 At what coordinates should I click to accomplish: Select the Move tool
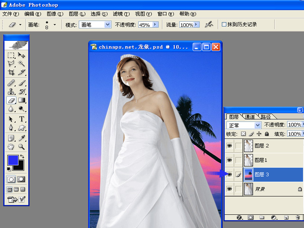click(x=21, y=55)
